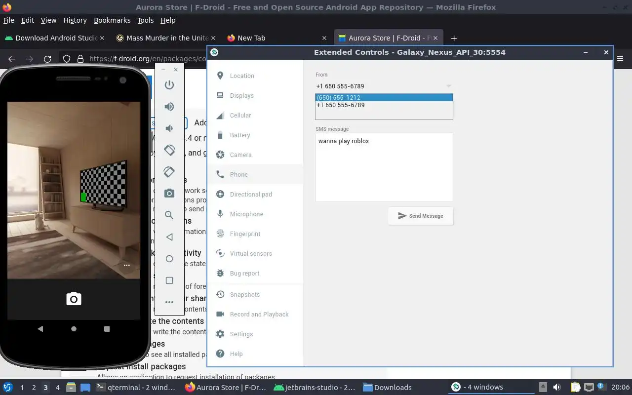The width and height of the screenshot is (632, 395).
Task: Open Firefox History menu
Action: point(75,20)
